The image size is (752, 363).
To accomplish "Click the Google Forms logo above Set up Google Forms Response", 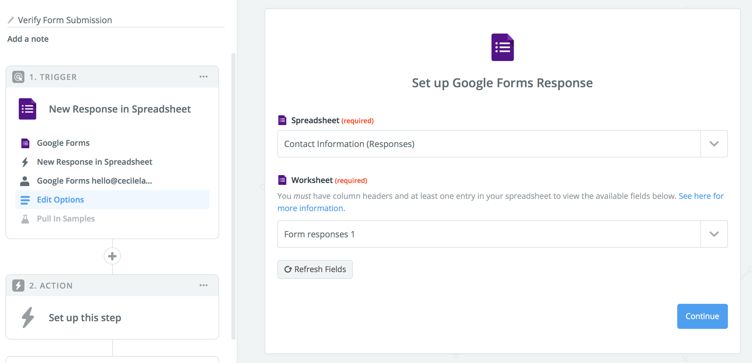I will coord(502,47).
